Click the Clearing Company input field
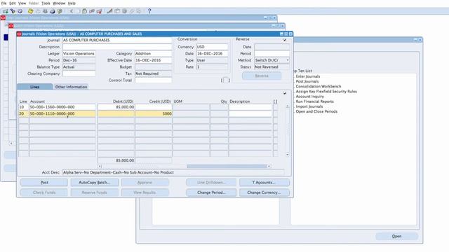The image size is (449, 252). (79, 73)
